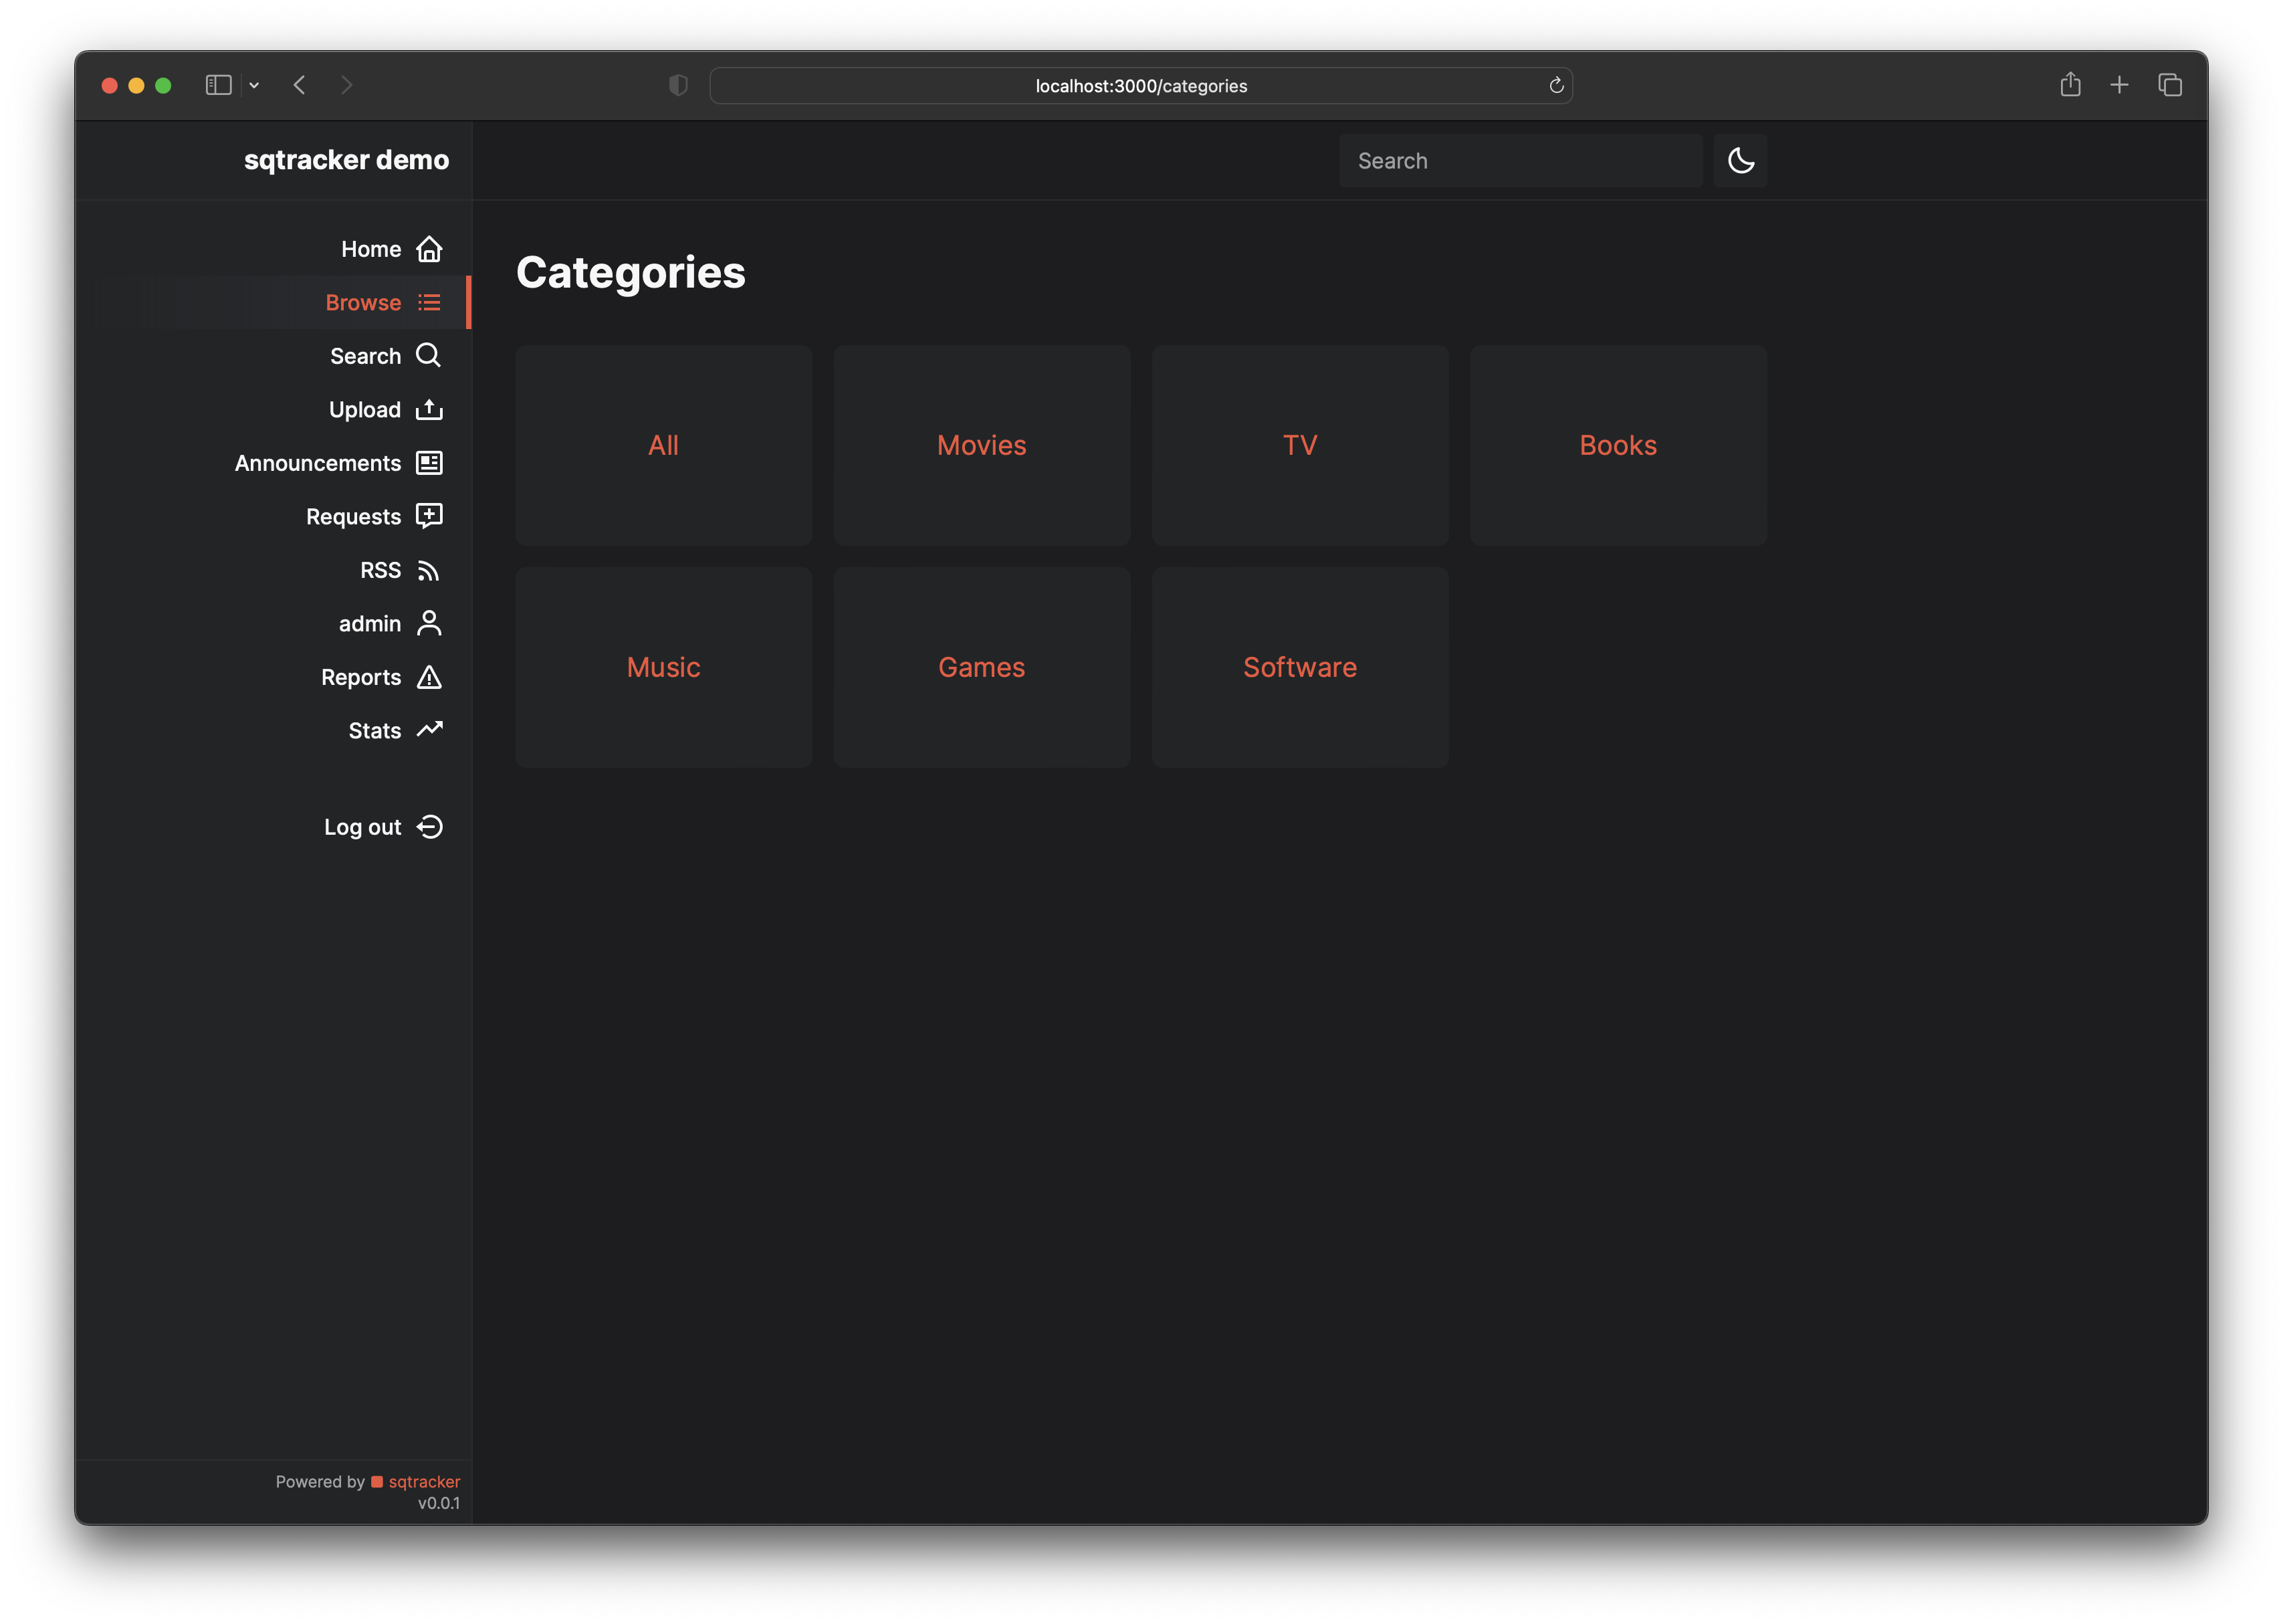Click the RSS feed icon
The image size is (2283, 1624).
click(429, 570)
